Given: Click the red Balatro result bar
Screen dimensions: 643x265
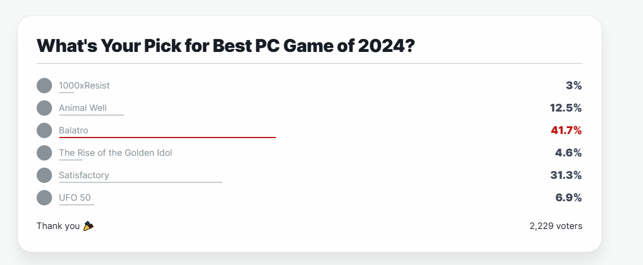Looking at the screenshot, I should [167, 138].
